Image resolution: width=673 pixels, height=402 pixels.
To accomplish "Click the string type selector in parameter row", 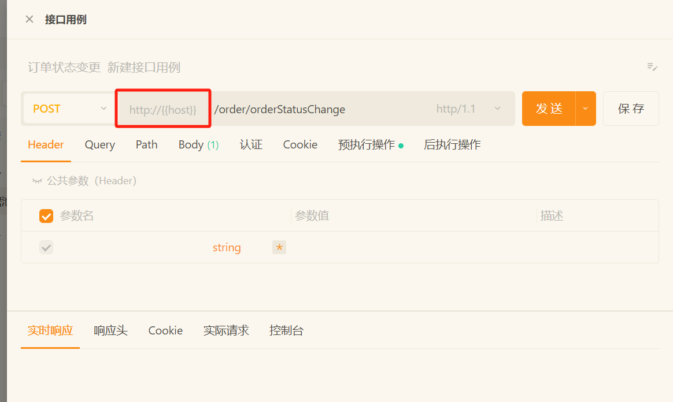I will tap(227, 248).
